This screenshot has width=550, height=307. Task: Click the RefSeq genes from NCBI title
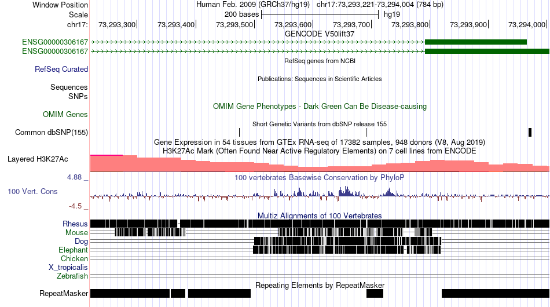(320, 61)
